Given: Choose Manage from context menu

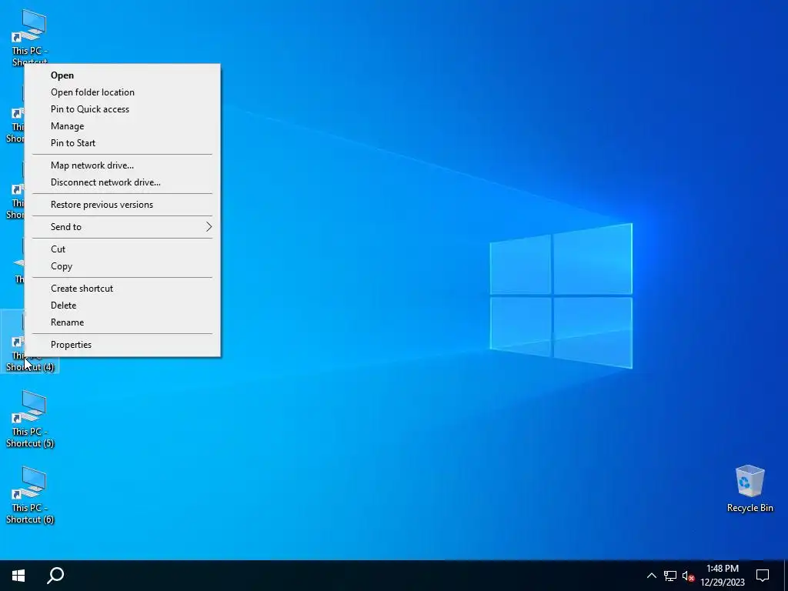Looking at the screenshot, I should (x=122, y=126).
